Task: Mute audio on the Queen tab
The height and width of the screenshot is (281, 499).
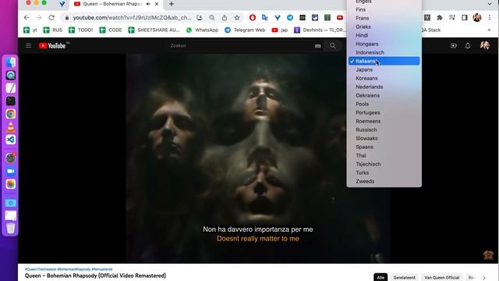Action: (x=148, y=4)
